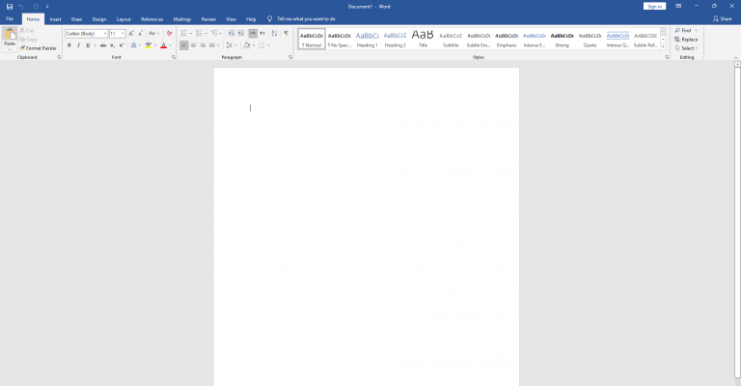Switch to the References tab
The image size is (741, 386).
pyautogui.click(x=151, y=19)
